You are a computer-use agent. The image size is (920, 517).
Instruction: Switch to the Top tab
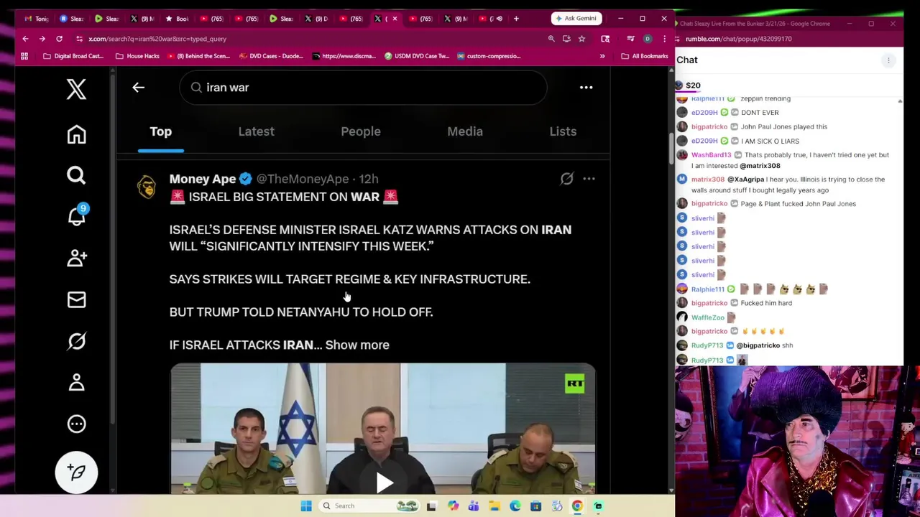[160, 131]
